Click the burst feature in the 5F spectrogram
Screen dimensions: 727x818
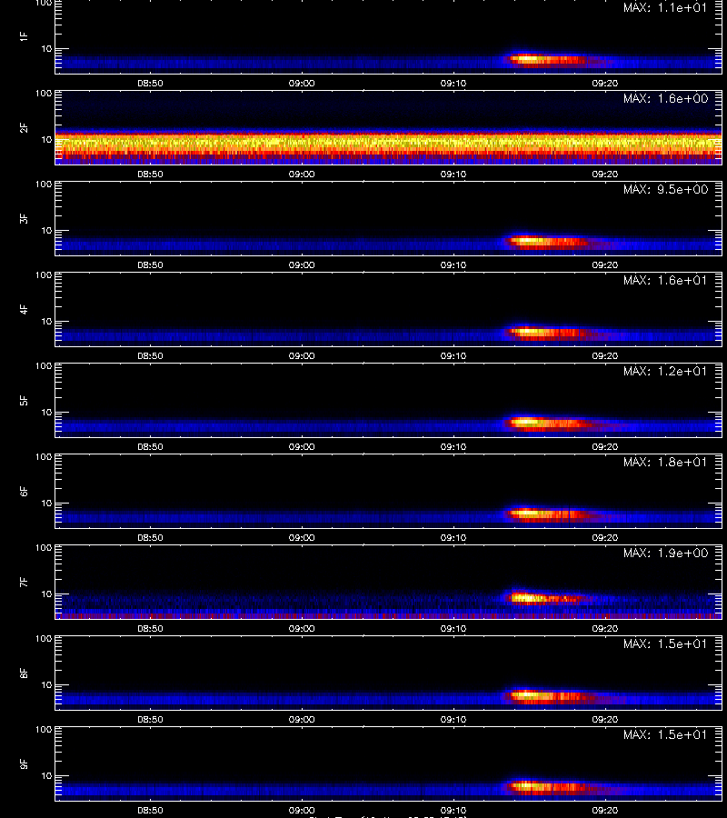[545, 423]
